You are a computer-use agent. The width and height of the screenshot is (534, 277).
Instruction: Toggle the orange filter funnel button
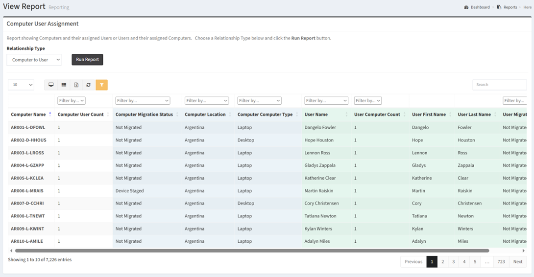pos(101,85)
